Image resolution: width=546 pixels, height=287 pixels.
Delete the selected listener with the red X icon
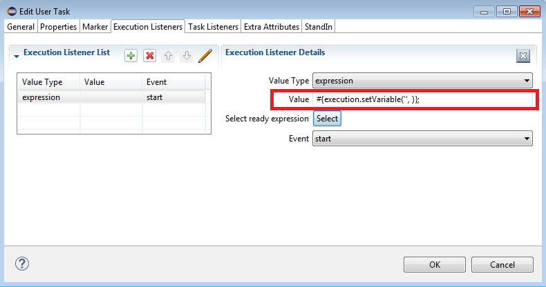click(x=150, y=56)
